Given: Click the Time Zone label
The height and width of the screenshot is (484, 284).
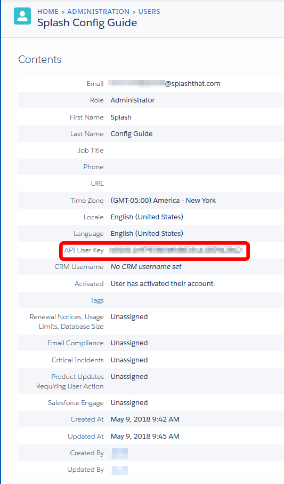Looking at the screenshot, I should [x=87, y=201].
